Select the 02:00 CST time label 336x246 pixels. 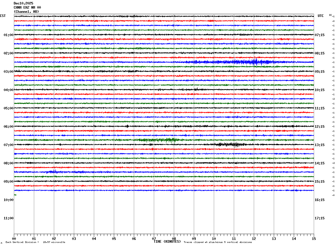(8, 53)
